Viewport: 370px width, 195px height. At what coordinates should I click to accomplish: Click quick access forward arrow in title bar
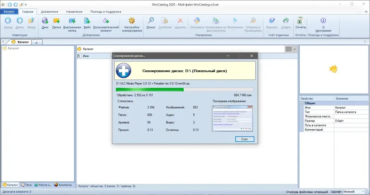[x=15, y=5]
